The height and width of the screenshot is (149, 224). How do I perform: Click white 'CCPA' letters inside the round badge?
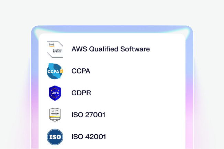pyautogui.click(x=53, y=72)
